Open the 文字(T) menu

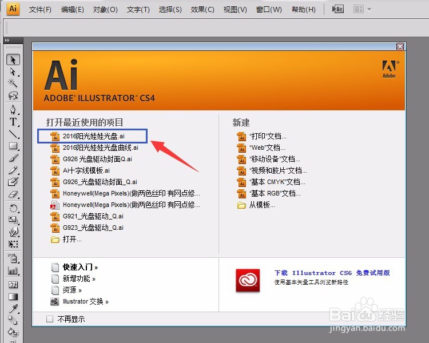138,10
